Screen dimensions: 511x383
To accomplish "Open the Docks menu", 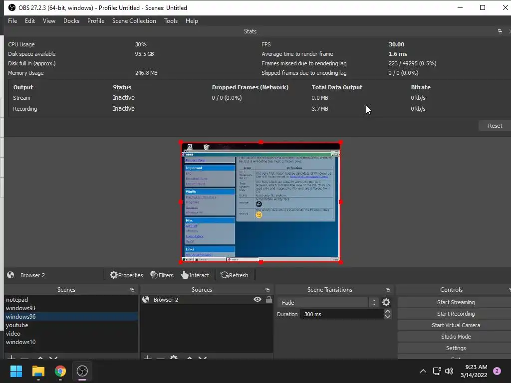I will (x=71, y=21).
